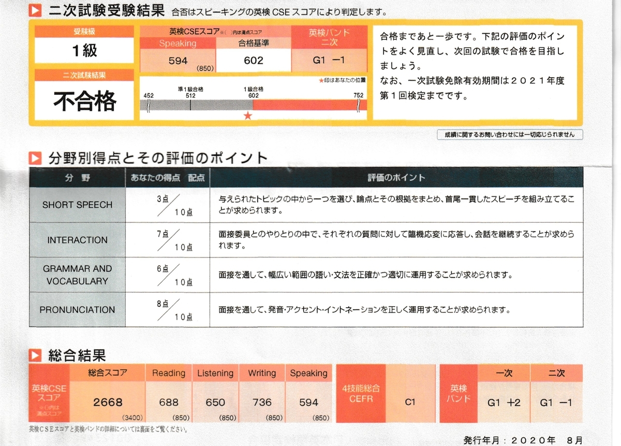Click the あなたの得点 配点 column header

tap(167, 178)
